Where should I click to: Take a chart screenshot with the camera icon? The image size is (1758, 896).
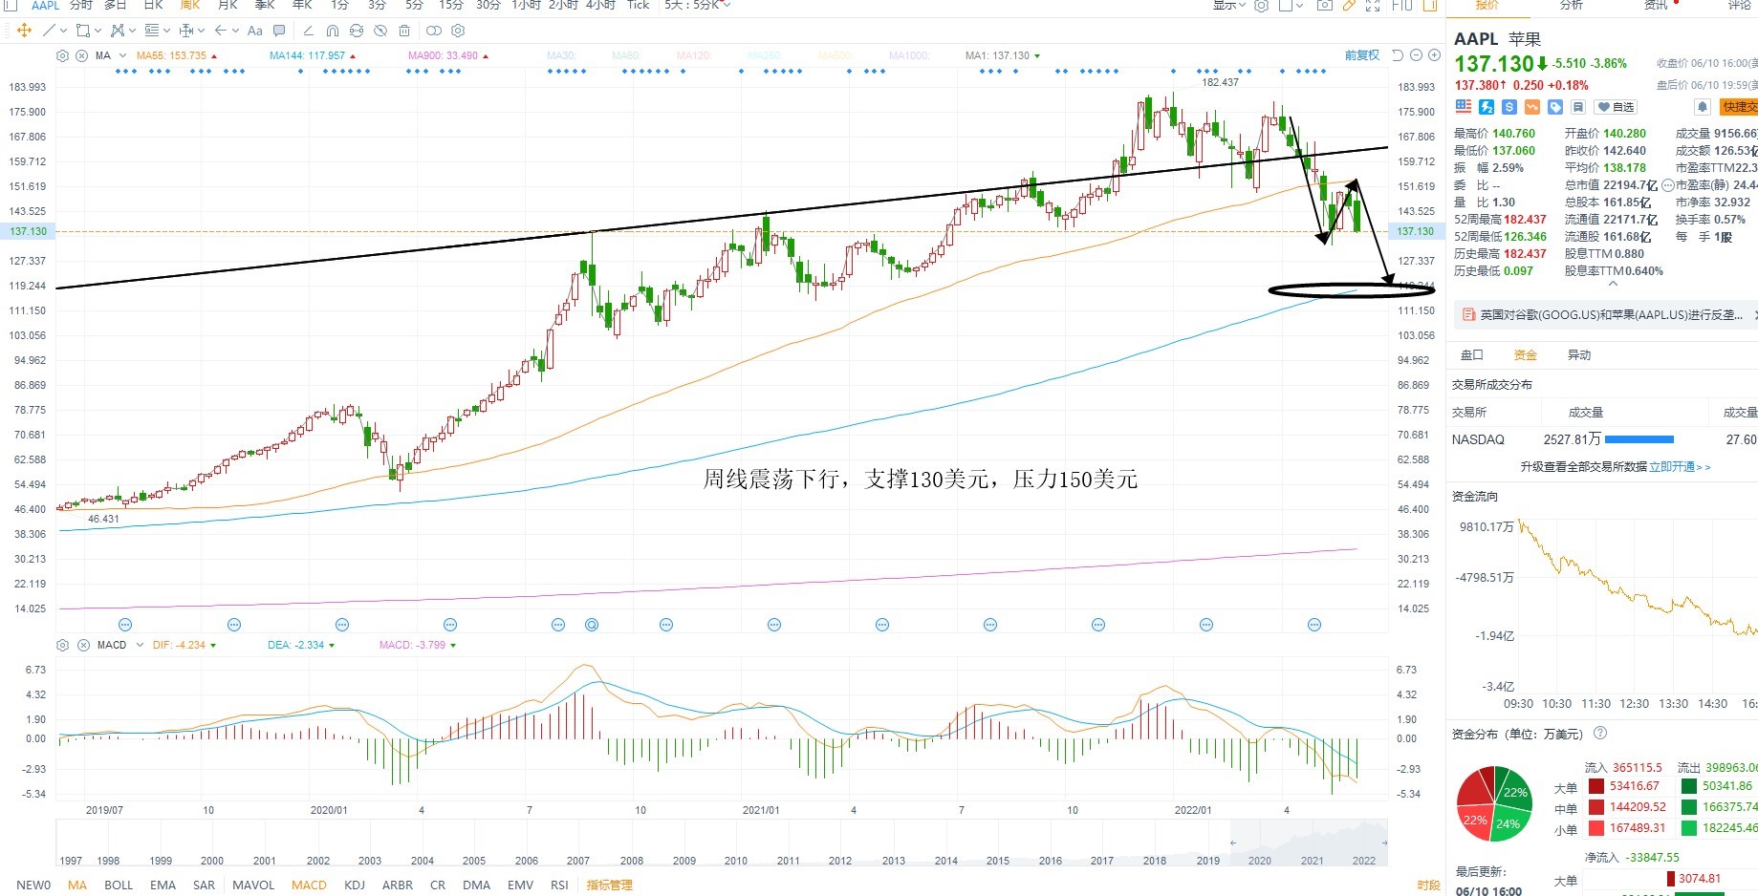point(1324,5)
